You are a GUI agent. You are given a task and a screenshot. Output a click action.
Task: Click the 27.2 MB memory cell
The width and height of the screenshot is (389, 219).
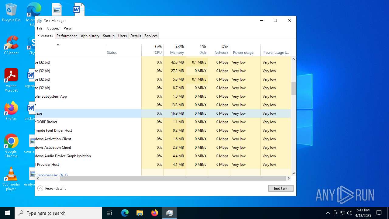(x=175, y=71)
